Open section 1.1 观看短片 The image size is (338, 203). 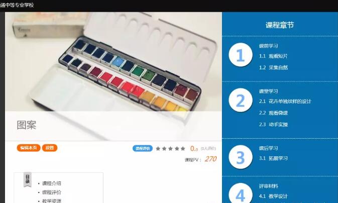click(x=273, y=56)
